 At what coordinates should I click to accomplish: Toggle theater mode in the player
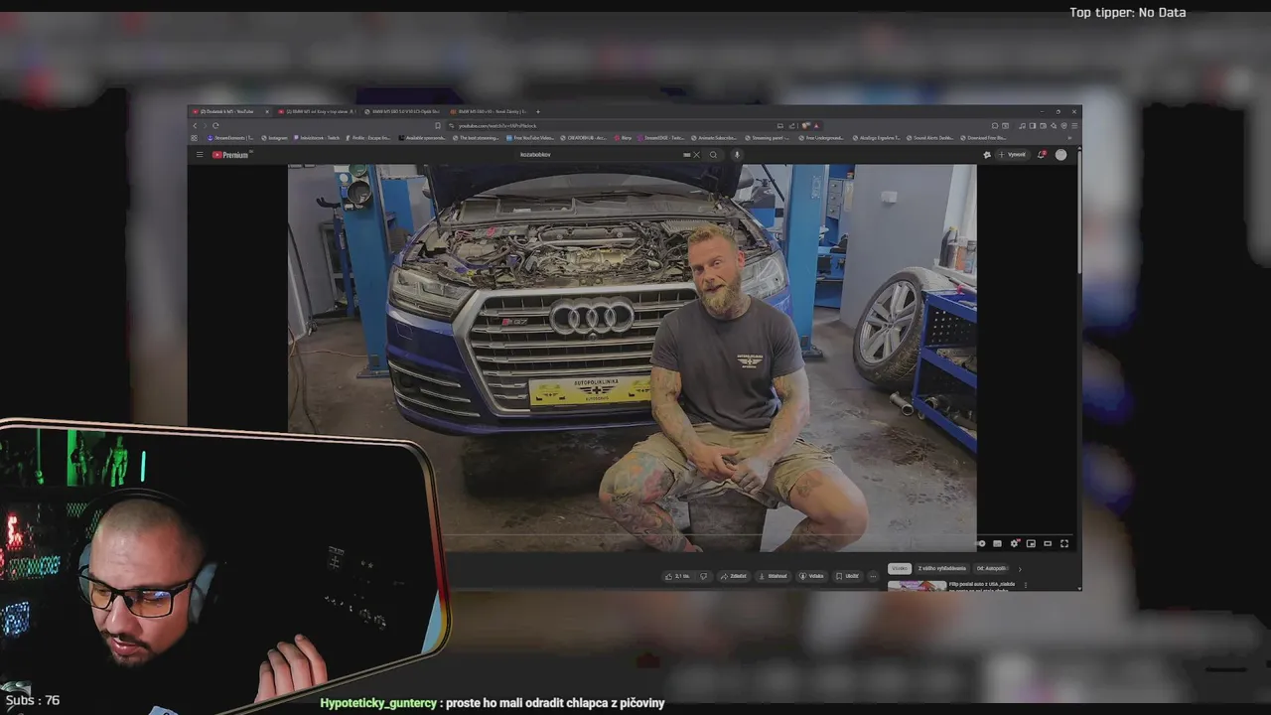(1048, 543)
